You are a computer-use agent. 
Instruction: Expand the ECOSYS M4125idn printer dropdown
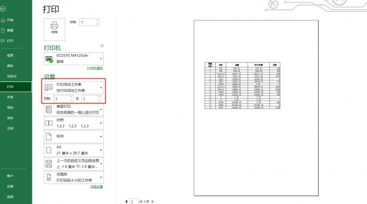coord(74,58)
